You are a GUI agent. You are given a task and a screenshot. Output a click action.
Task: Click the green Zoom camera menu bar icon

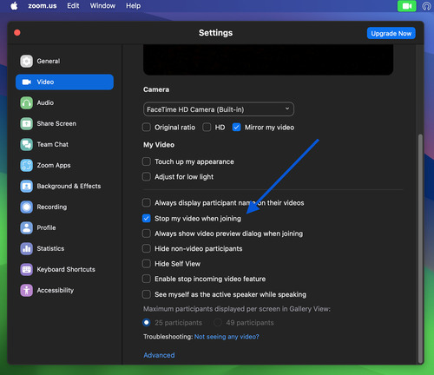click(x=407, y=6)
